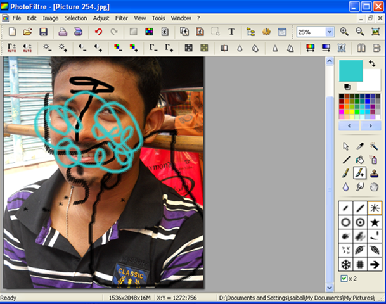Choose the Hand scroll tool
Screen dimensions: 386x304
(375, 187)
